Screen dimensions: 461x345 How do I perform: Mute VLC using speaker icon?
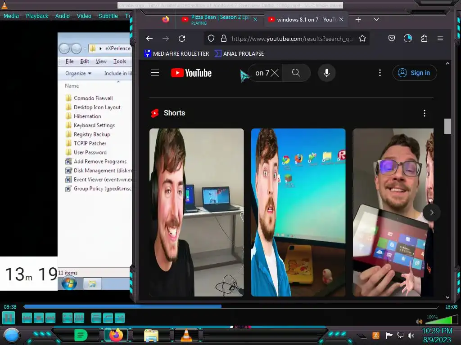[x=419, y=321]
